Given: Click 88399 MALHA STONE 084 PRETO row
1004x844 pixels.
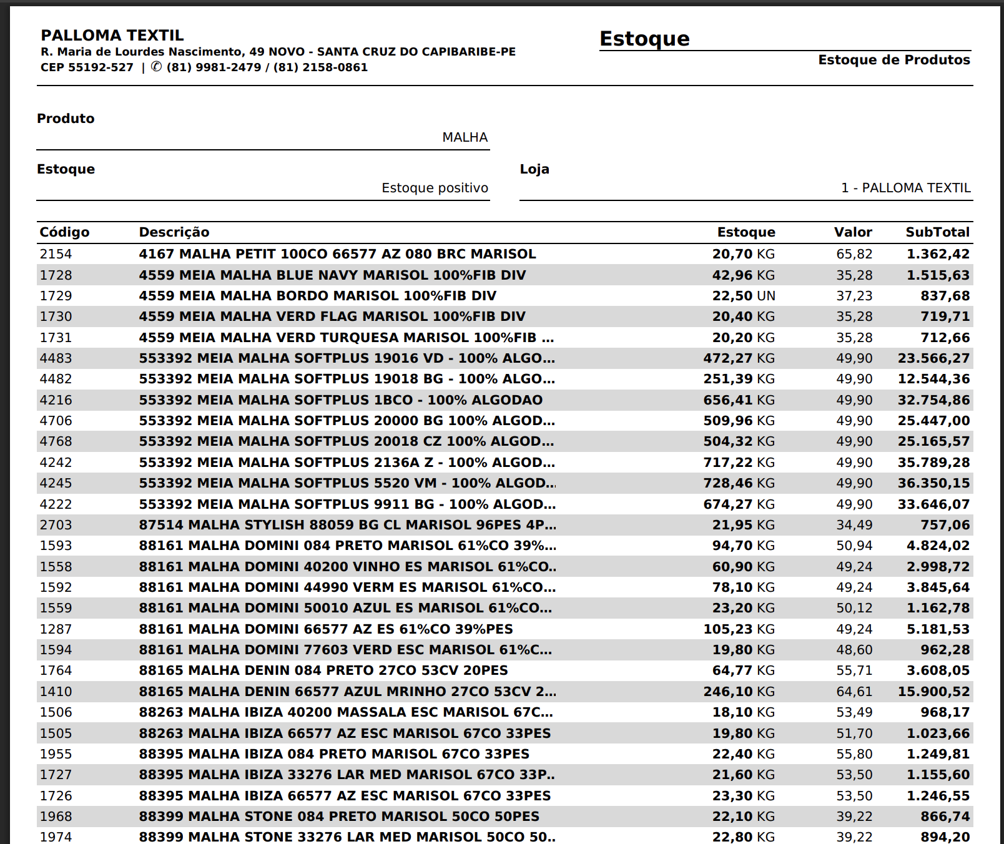Looking at the screenshot, I should click(x=338, y=817).
